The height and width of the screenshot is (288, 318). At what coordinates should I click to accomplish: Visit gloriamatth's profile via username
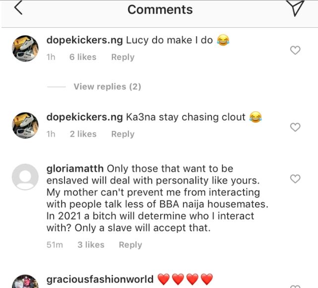click(75, 169)
